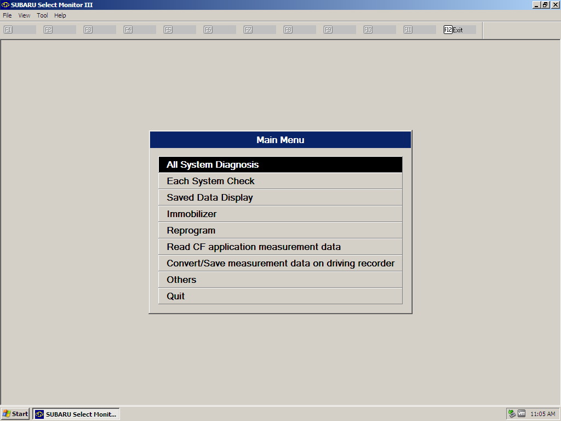The width and height of the screenshot is (561, 421).
Task: Choose Each System Check
Action: [280, 181]
